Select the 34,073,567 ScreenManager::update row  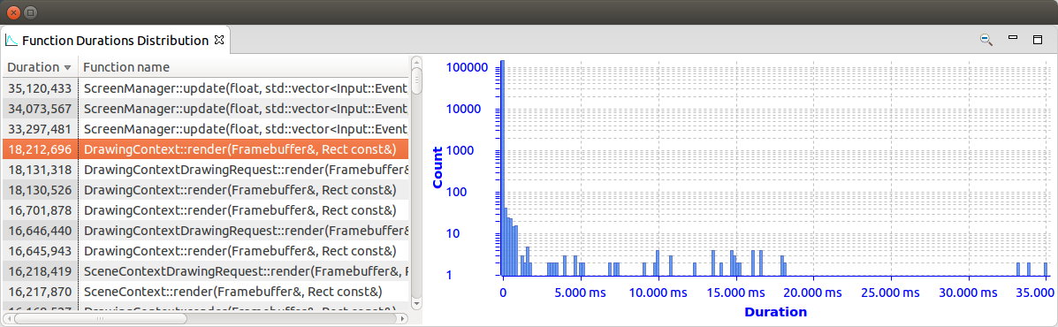205,108
